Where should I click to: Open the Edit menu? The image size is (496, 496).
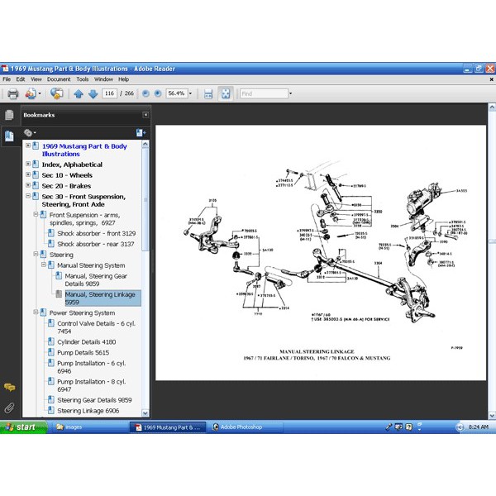click(x=21, y=79)
